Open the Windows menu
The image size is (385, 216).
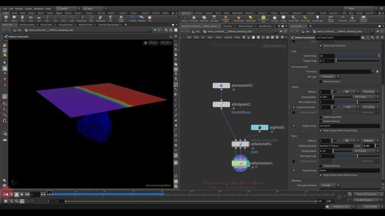point(38,9)
